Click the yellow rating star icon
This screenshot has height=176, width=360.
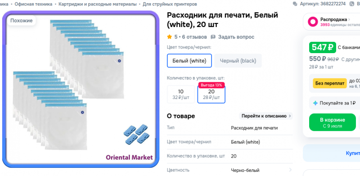(x=170, y=37)
